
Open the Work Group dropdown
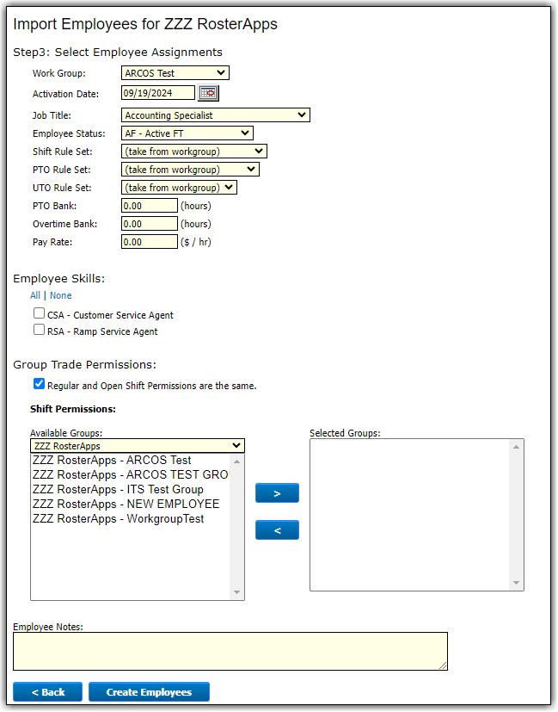(x=175, y=73)
